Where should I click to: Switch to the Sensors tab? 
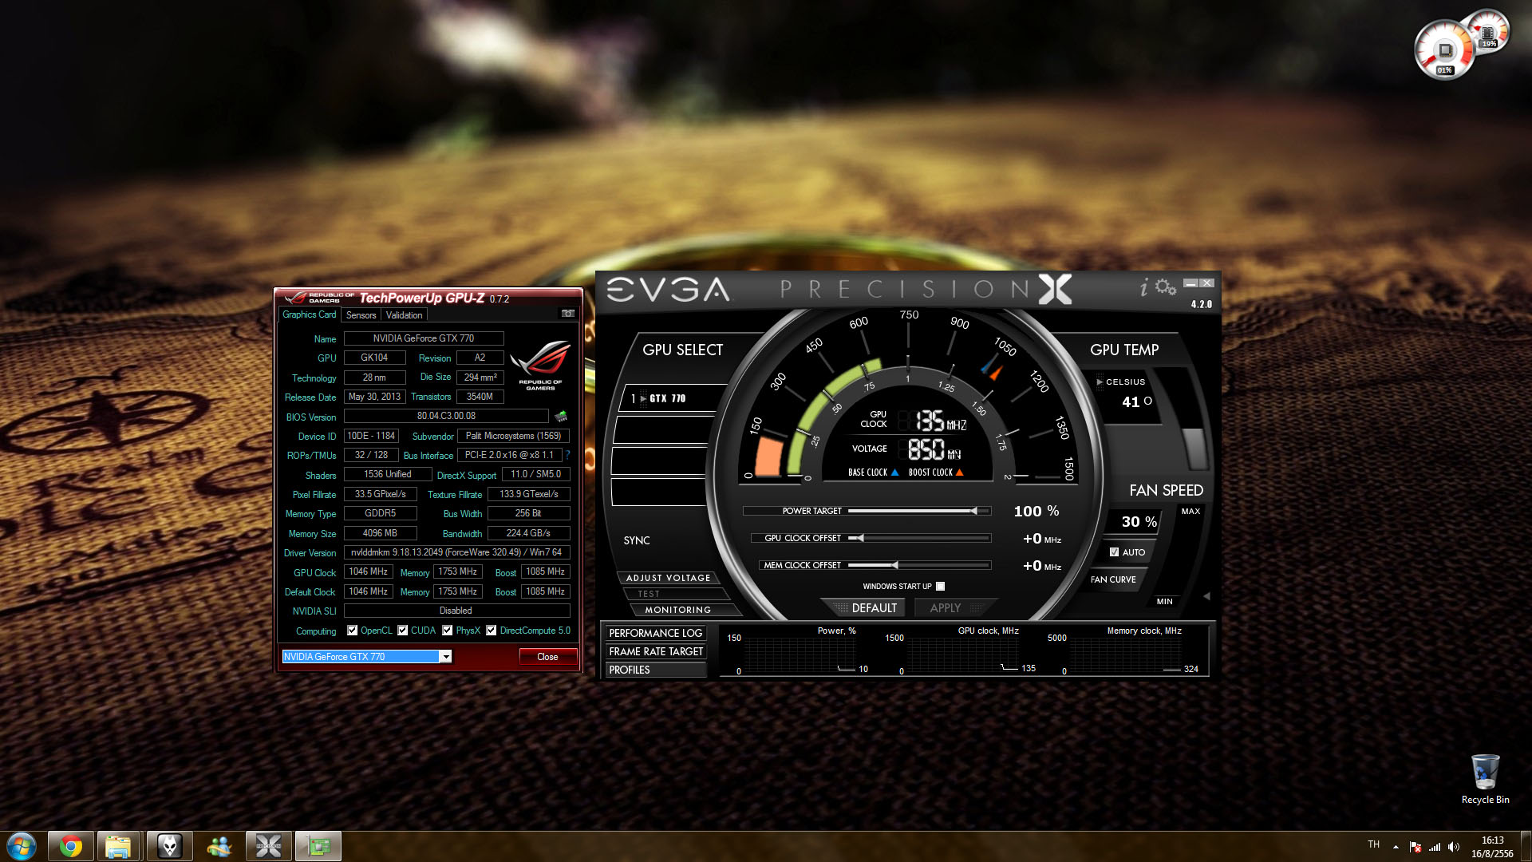[361, 315]
